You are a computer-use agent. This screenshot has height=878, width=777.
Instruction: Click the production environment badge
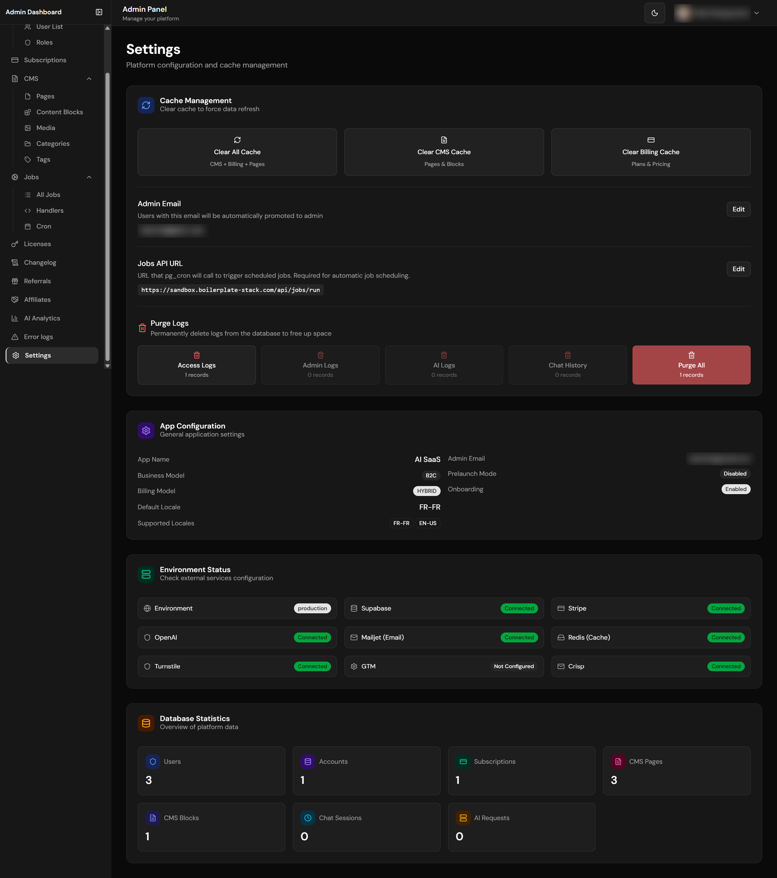click(312, 608)
